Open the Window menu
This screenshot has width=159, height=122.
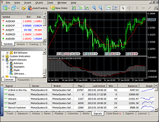point(62,3)
